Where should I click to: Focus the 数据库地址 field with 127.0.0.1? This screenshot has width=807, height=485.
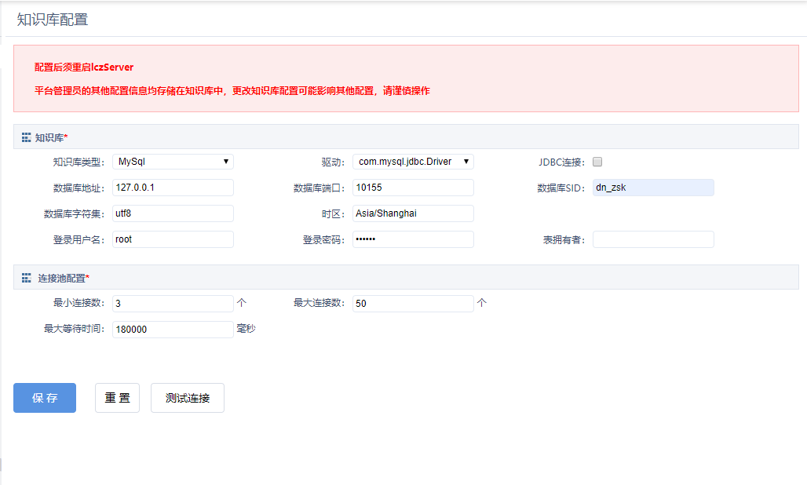(x=173, y=188)
